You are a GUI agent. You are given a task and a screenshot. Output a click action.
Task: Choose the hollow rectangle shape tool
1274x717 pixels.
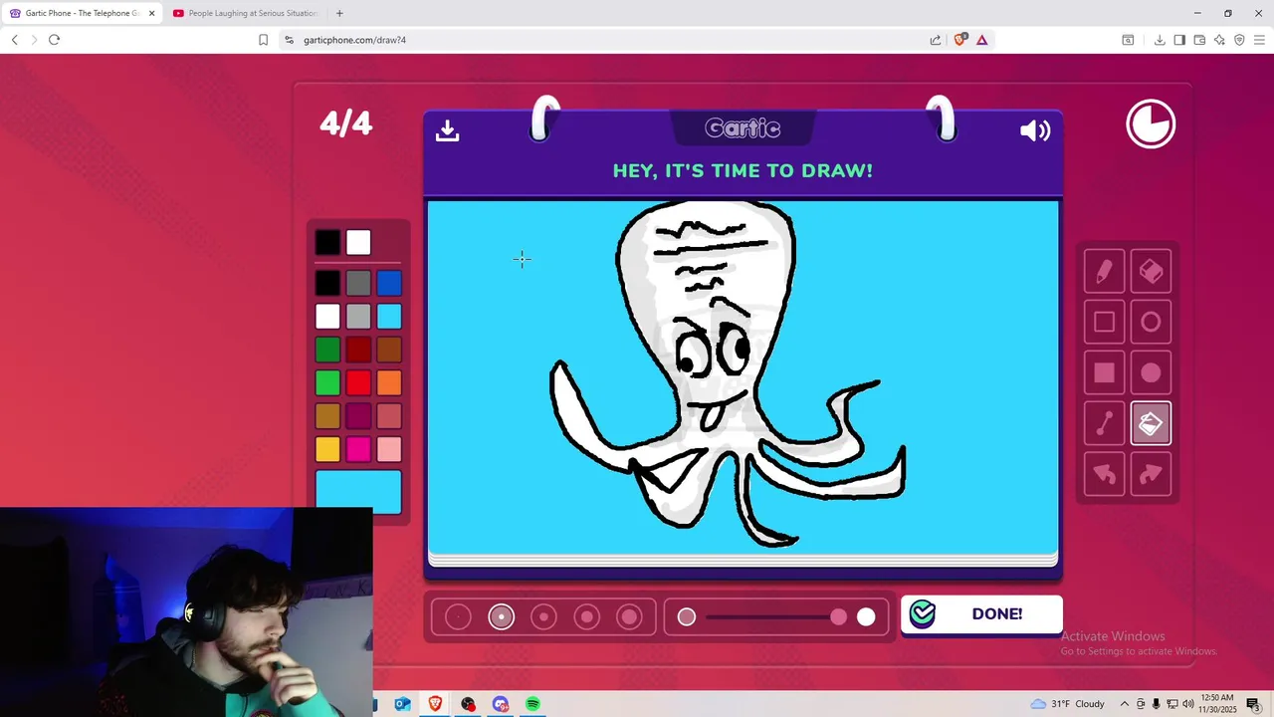tap(1104, 323)
